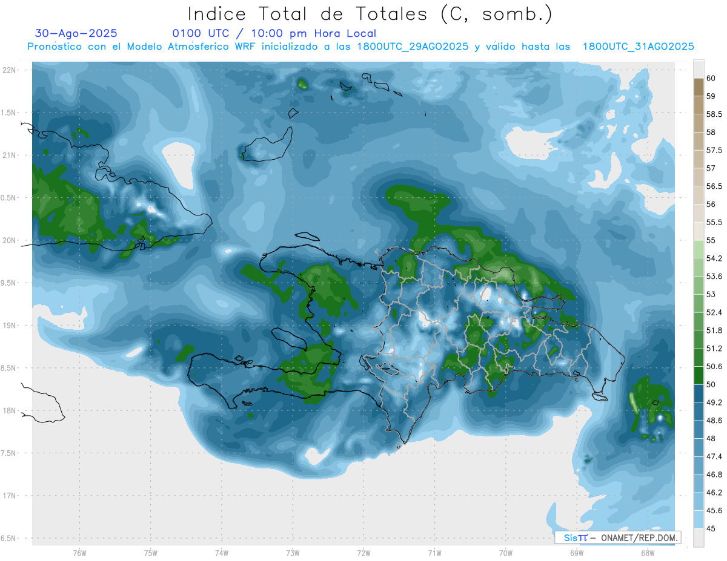Click the "46.8" colorbar value

714,475
